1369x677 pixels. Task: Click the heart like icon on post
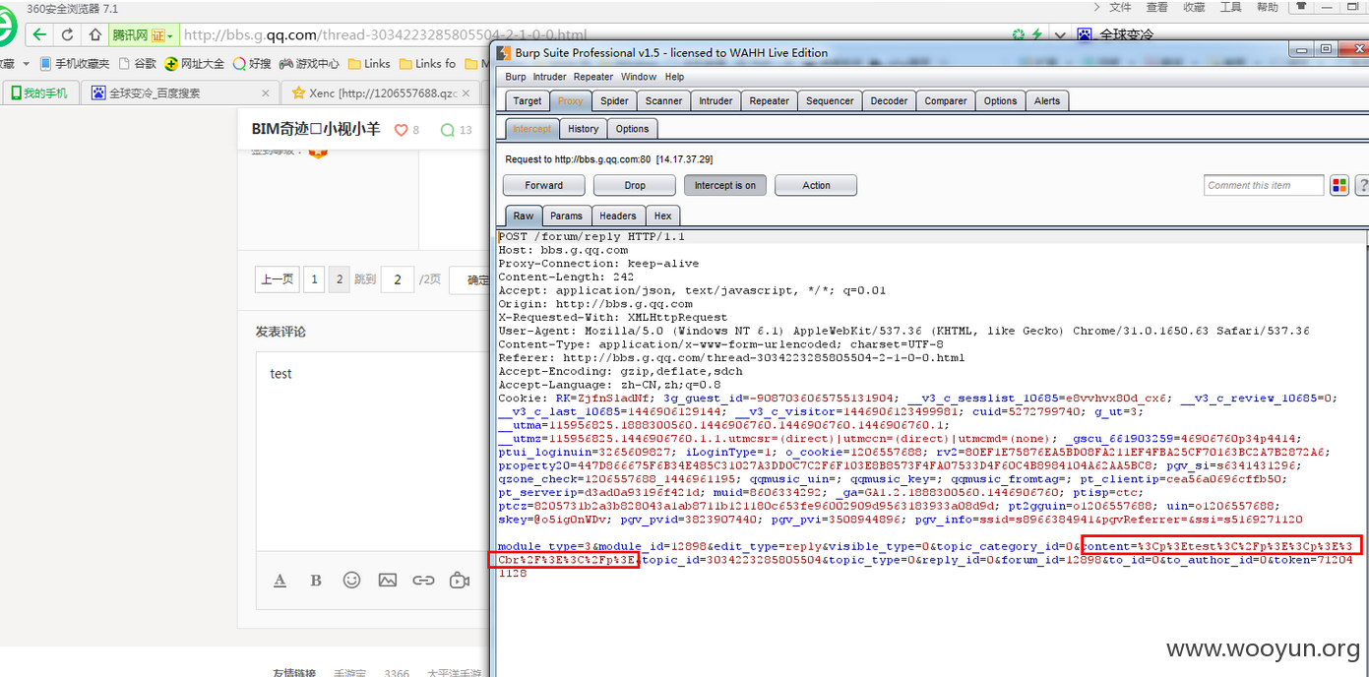(401, 130)
